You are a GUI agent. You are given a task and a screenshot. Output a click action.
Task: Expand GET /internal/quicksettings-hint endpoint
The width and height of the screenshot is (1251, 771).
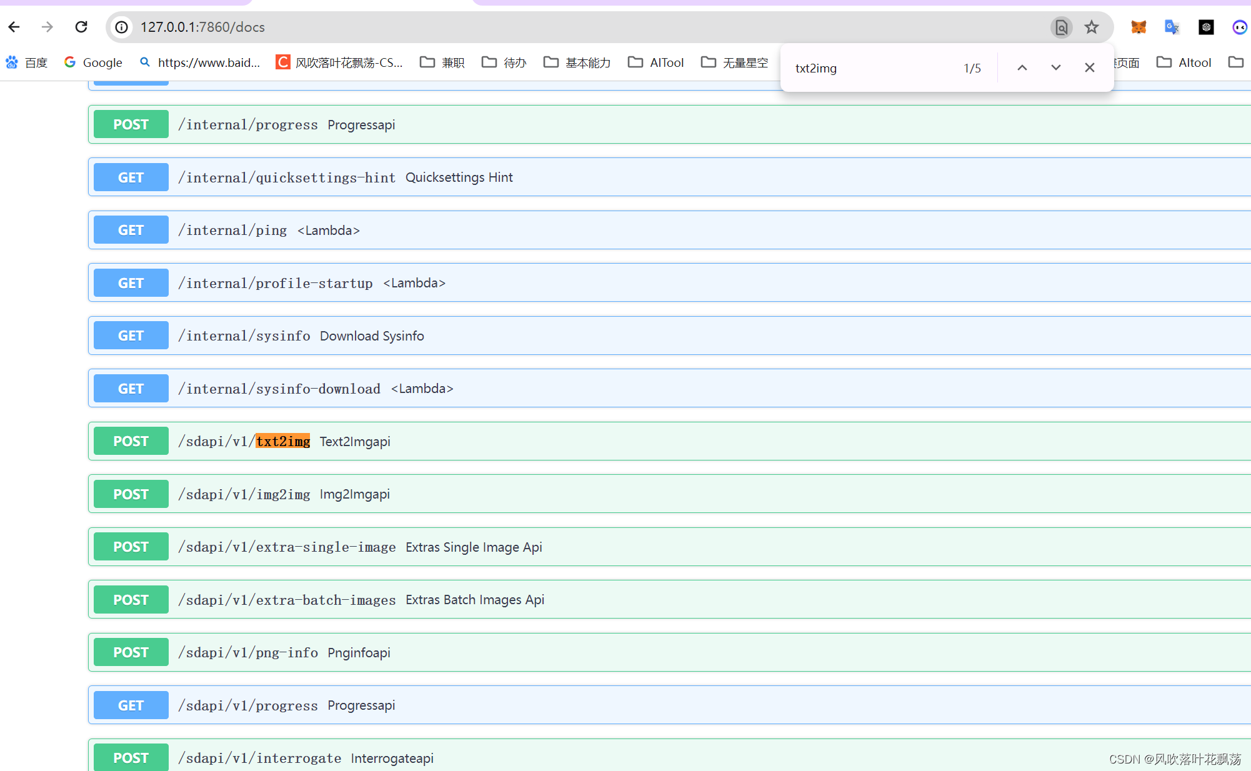click(x=669, y=177)
